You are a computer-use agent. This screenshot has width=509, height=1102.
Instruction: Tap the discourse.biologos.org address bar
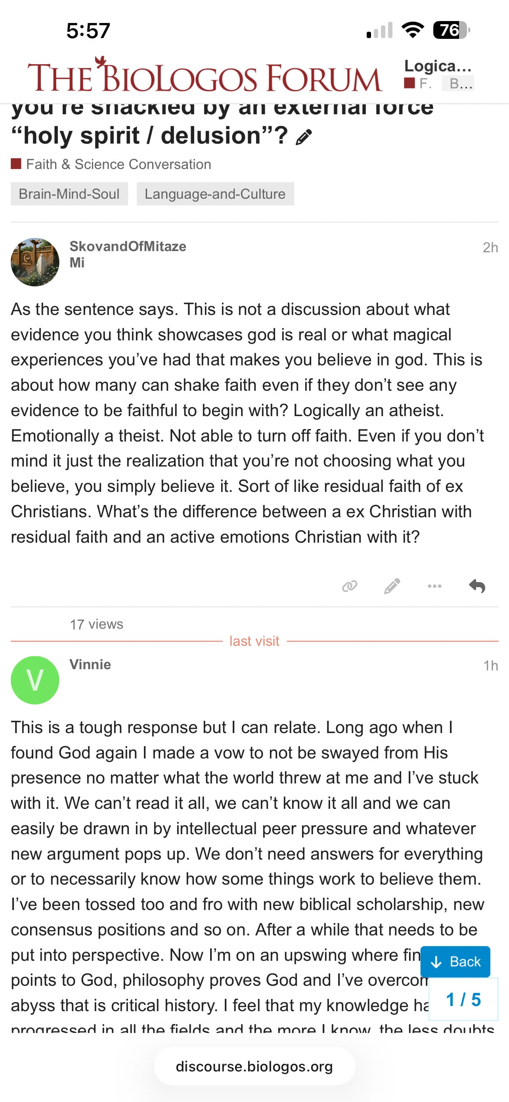[254, 1066]
